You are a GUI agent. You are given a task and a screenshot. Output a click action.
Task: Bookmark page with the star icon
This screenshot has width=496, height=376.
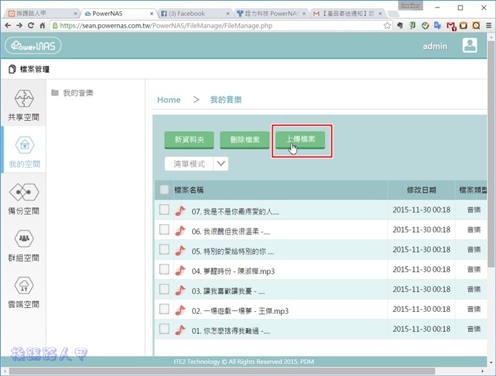387,26
